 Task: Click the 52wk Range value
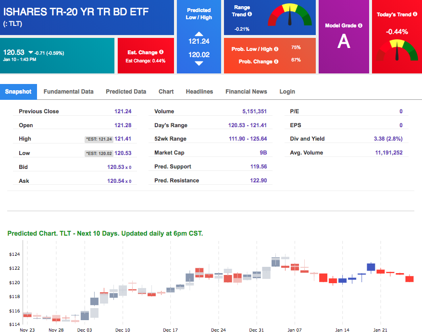(x=248, y=139)
